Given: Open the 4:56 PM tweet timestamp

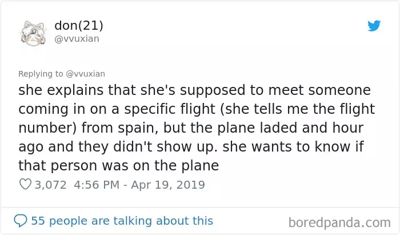Looking at the screenshot, I should pyautogui.click(x=97, y=185).
